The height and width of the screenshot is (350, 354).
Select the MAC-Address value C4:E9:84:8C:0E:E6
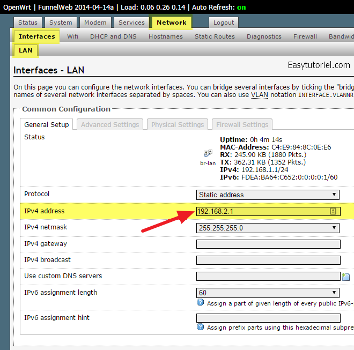pos(301,147)
